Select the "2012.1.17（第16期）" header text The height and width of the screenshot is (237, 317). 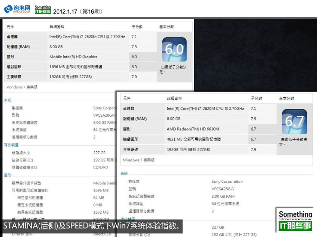(79, 11)
